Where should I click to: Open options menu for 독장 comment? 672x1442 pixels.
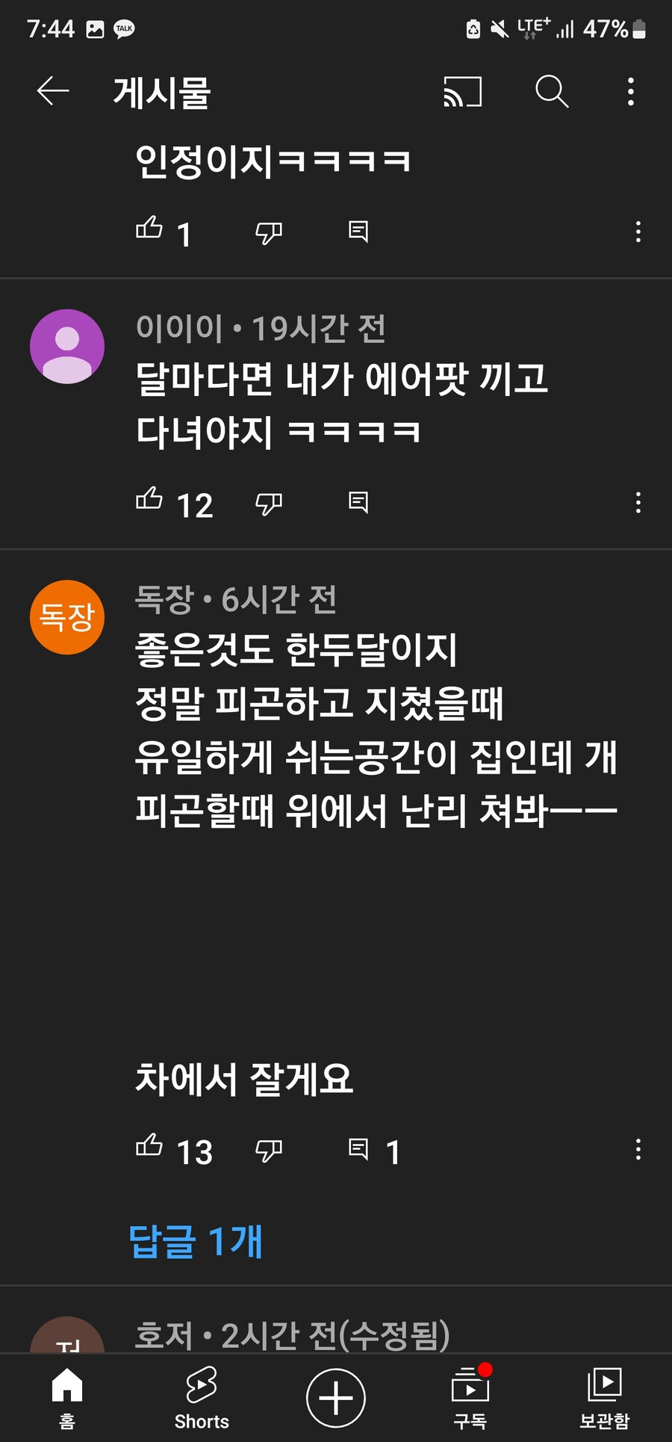point(638,1149)
